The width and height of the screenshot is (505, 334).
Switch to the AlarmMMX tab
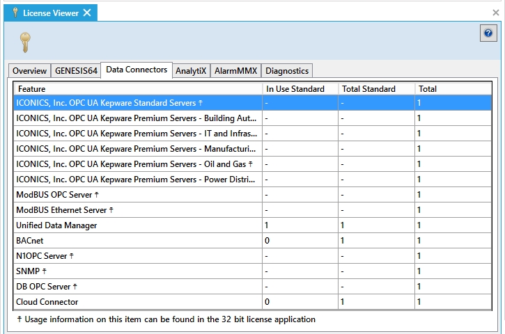pos(235,71)
